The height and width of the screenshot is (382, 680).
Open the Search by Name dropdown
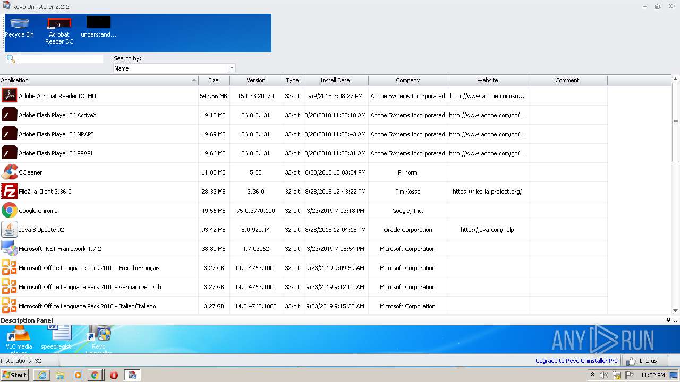tap(231, 68)
